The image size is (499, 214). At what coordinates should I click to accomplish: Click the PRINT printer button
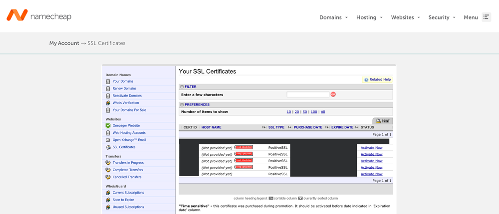383,121
